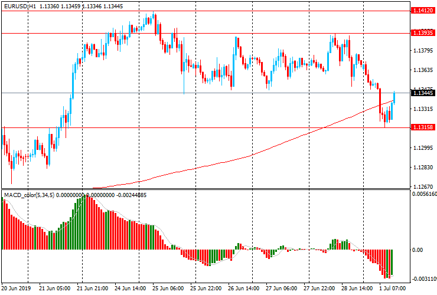Click the MACD scale 0.00 value
The image size is (437, 295).
pyautogui.click(x=416, y=250)
